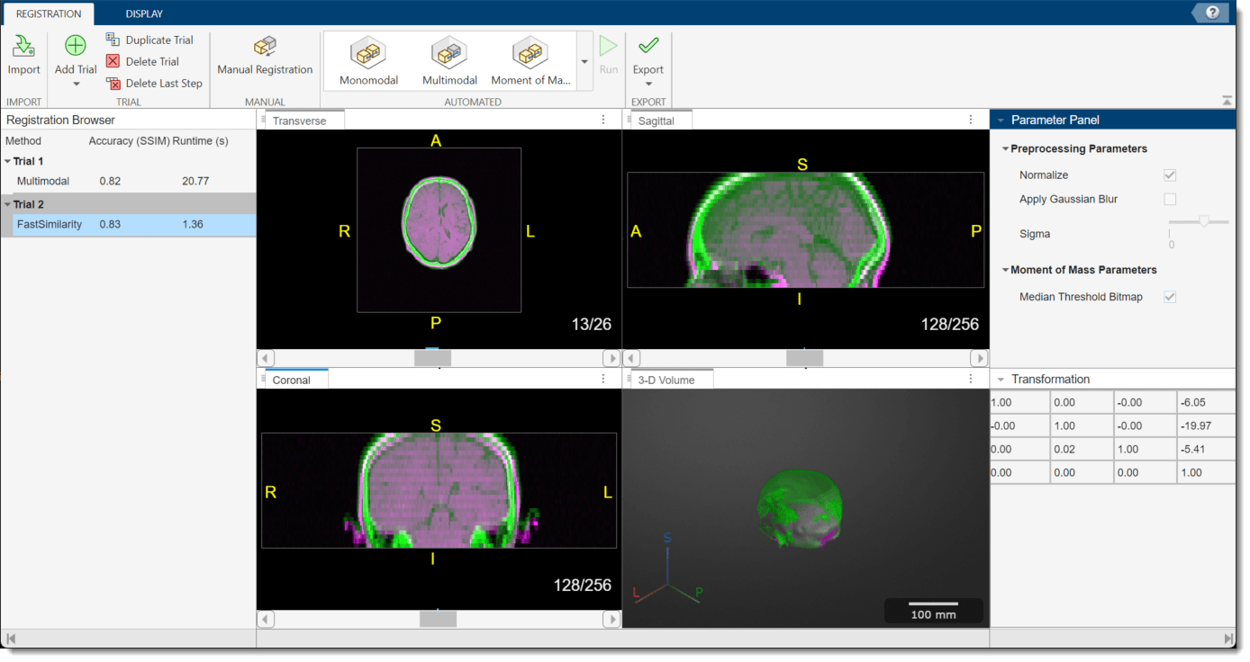
Task: Click the Export checkmark icon
Action: point(648,47)
